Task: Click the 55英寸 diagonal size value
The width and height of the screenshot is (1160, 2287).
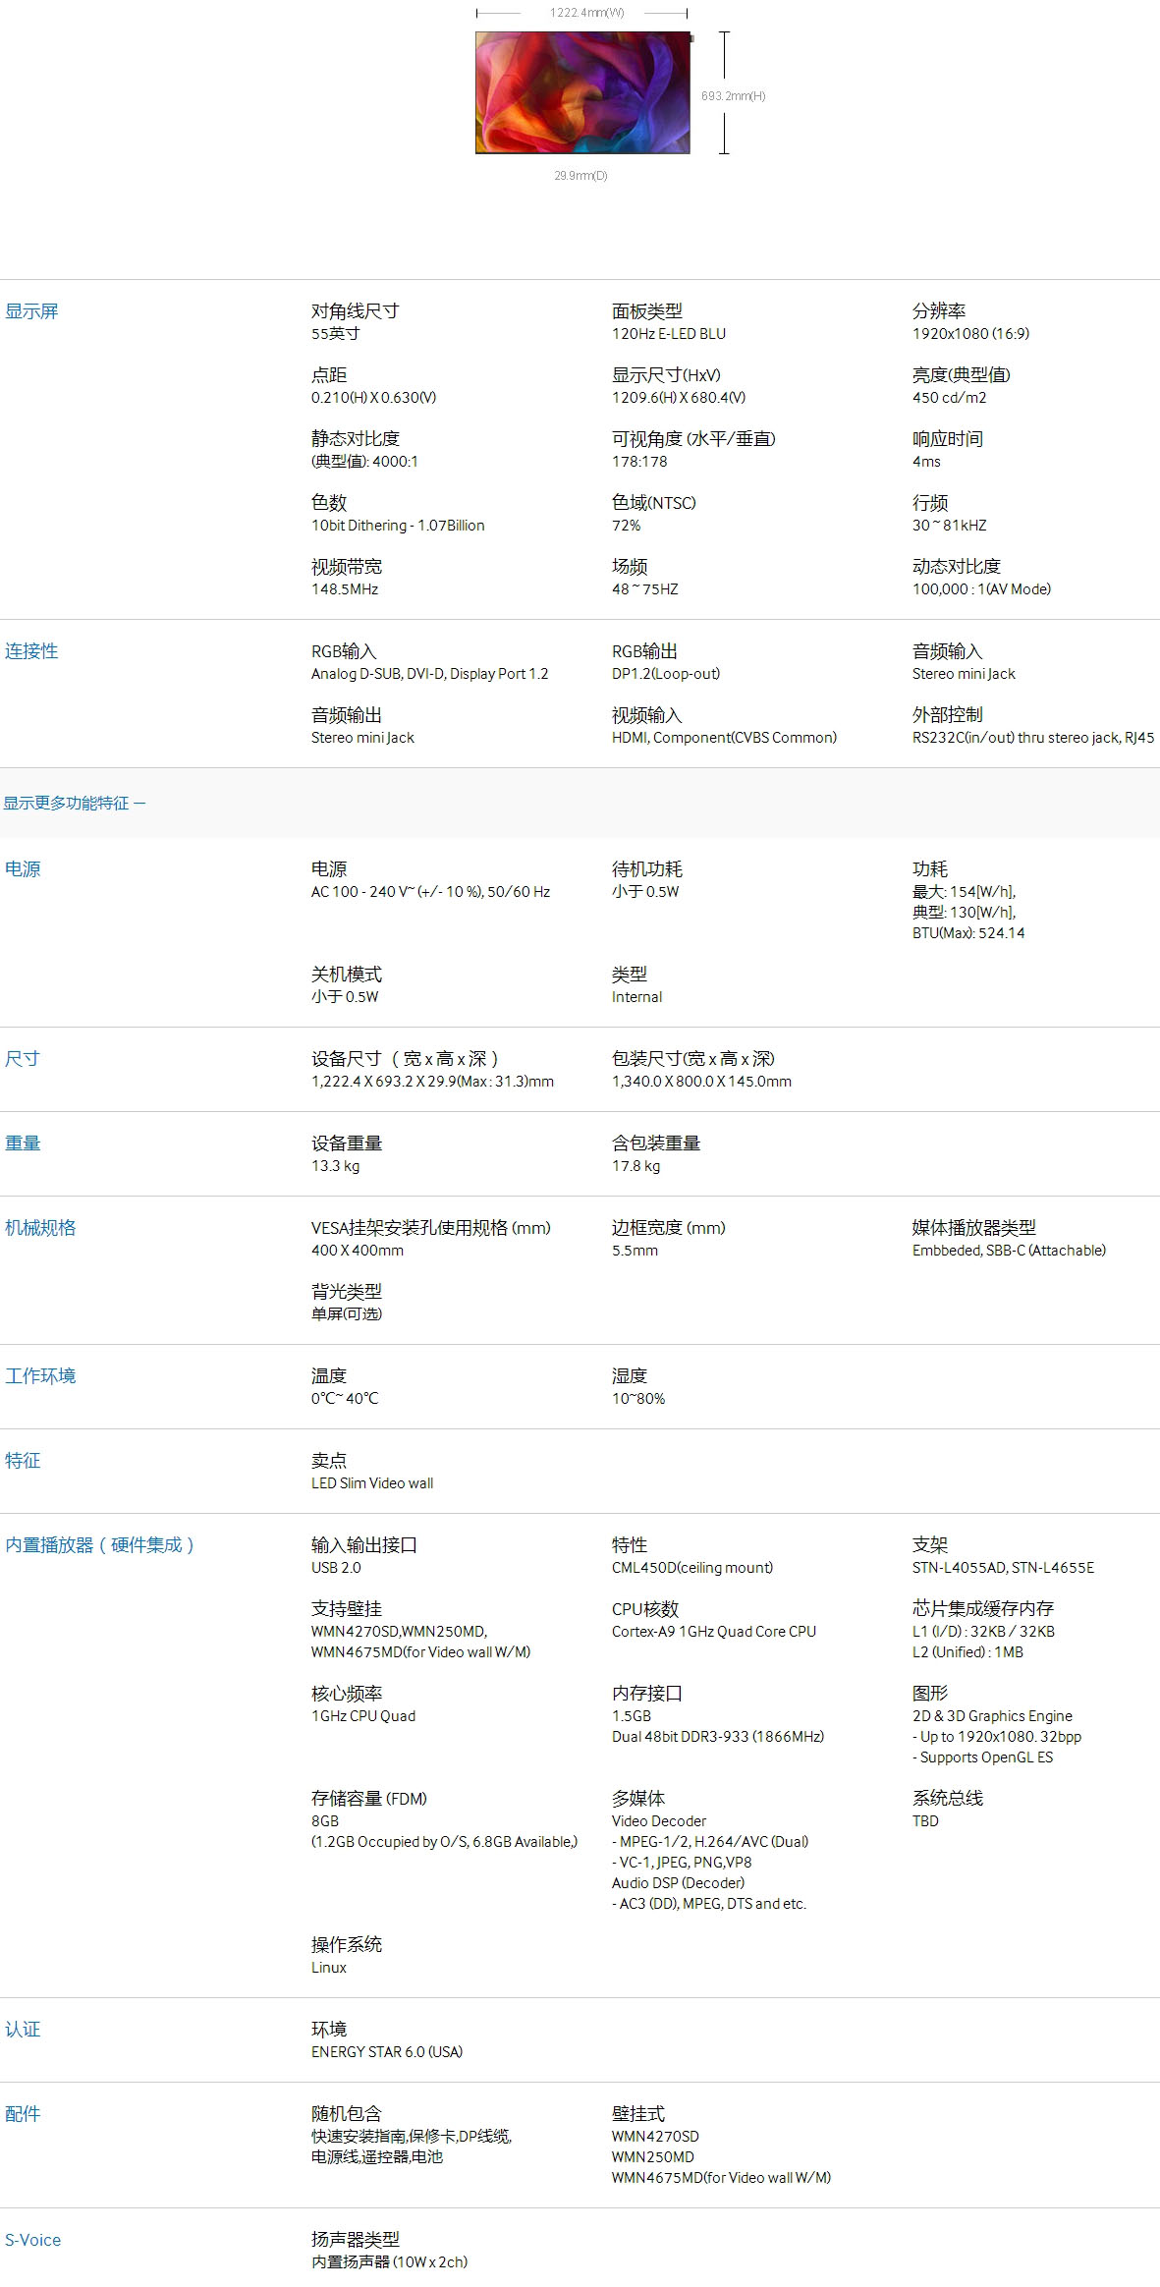Action: (x=336, y=334)
